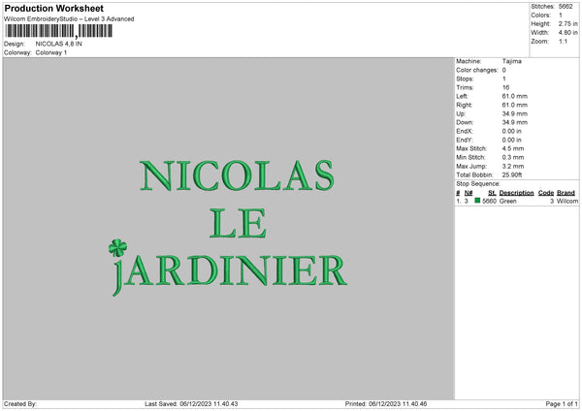The width and height of the screenshot is (582, 411).
Task: Click the Up value 34.9 mm
Action: point(514,113)
